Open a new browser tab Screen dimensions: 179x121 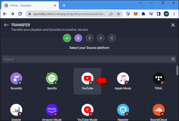tap(64, 5)
